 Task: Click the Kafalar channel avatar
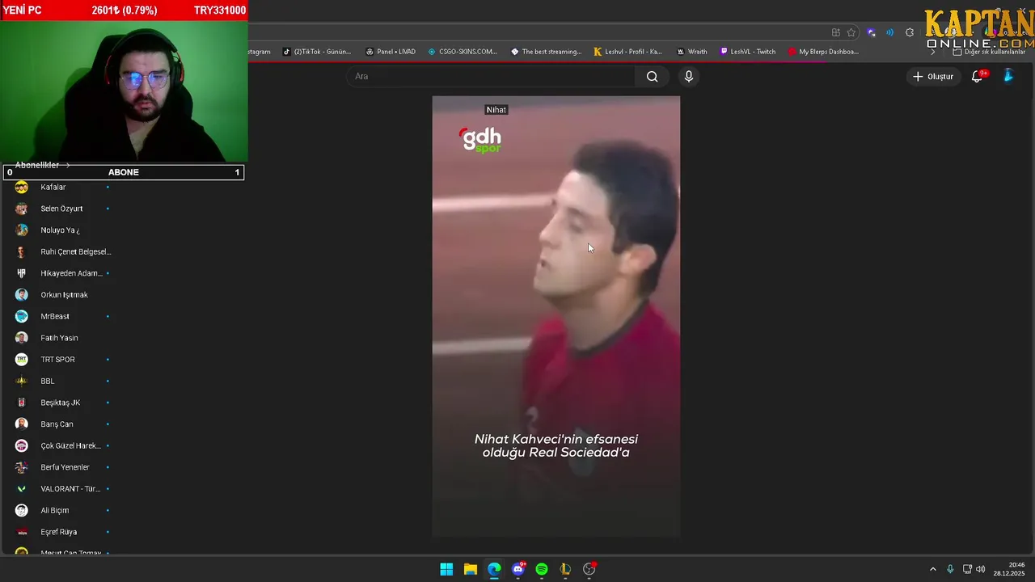(x=22, y=187)
